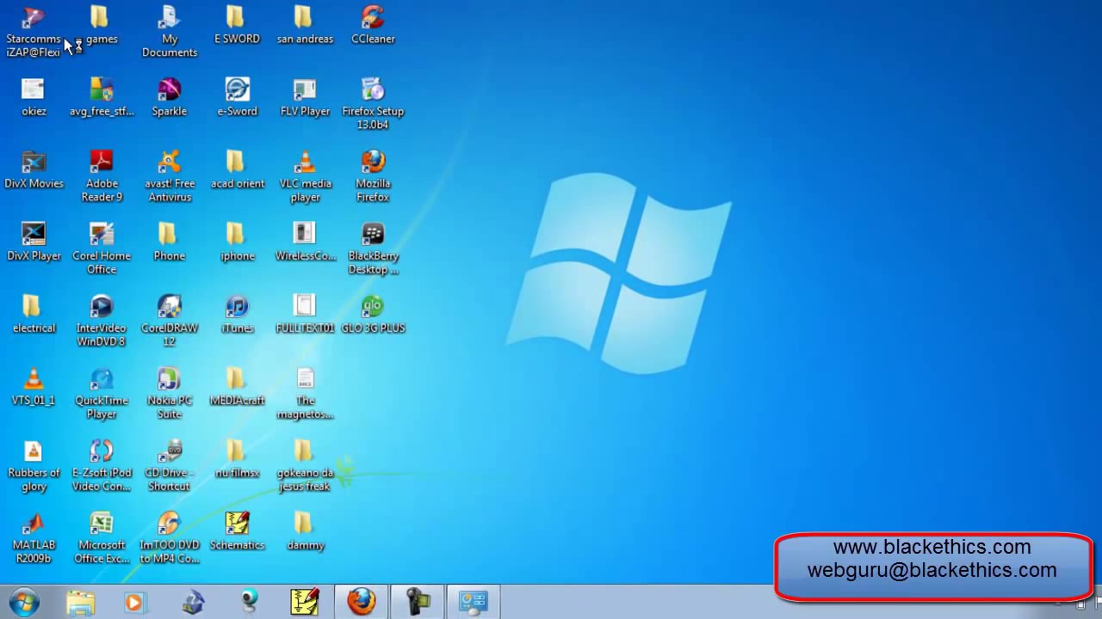The height and width of the screenshot is (619, 1102).
Task: Launch DivX Player
Action: [x=34, y=242]
